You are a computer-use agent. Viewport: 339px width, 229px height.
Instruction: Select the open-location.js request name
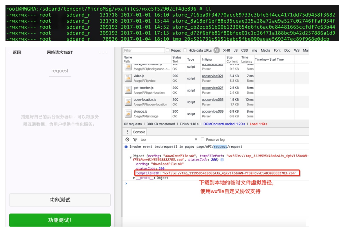pyautogui.click(x=145, y=100)
